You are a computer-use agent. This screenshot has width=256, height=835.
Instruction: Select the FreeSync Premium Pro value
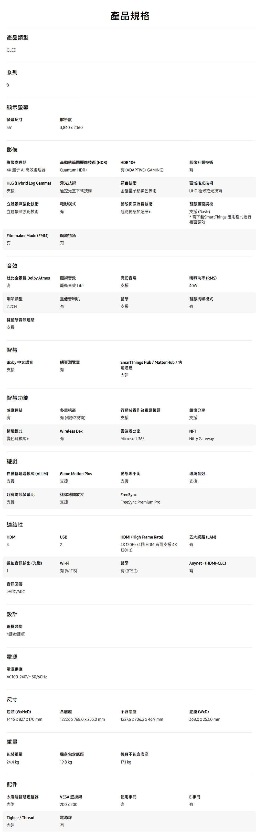[140, 502]
